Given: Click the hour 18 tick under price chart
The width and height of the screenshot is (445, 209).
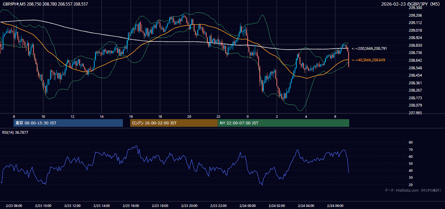Looking at the screenshot, I should point(160,116).
